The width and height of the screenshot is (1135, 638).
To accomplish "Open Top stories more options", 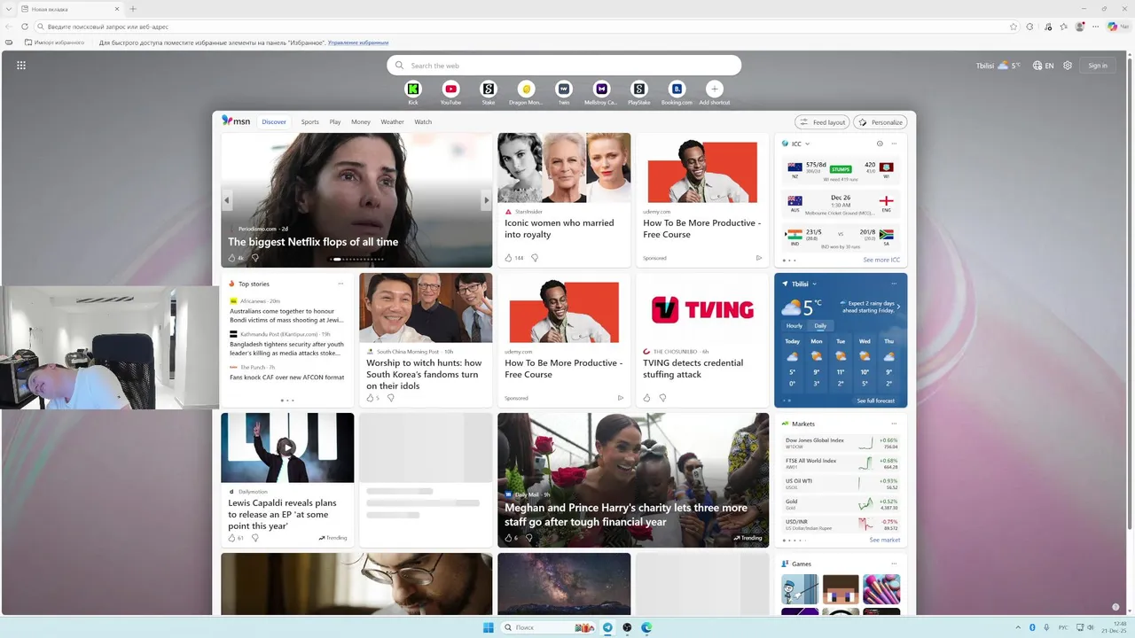I will click(340, 284).
